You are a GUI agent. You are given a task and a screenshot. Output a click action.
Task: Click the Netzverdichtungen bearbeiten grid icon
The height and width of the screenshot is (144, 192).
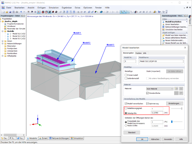click(x=163, y=27)
